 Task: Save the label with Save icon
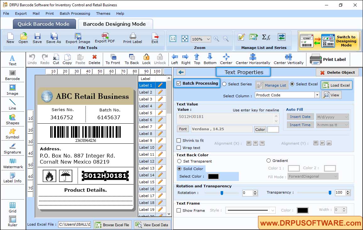pyautogui.click(x=37, y=38)
